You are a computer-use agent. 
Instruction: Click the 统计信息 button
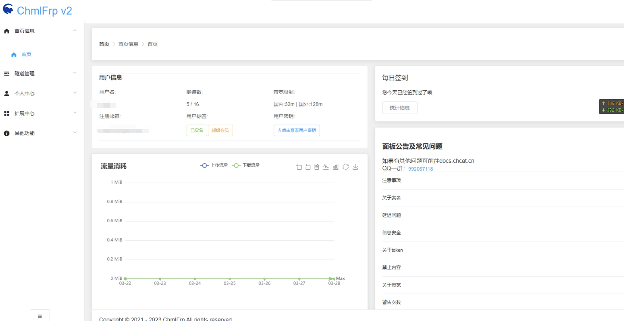tap(399, 108)
